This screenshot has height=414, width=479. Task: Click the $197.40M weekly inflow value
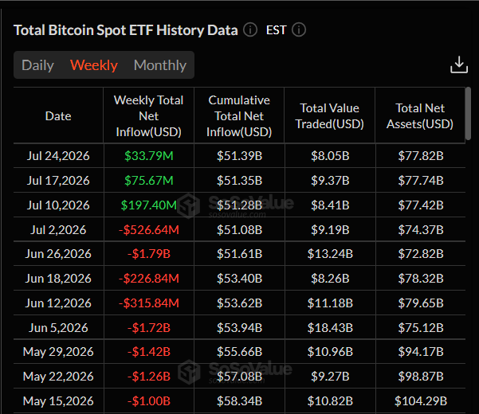click(x=149, y=205)
